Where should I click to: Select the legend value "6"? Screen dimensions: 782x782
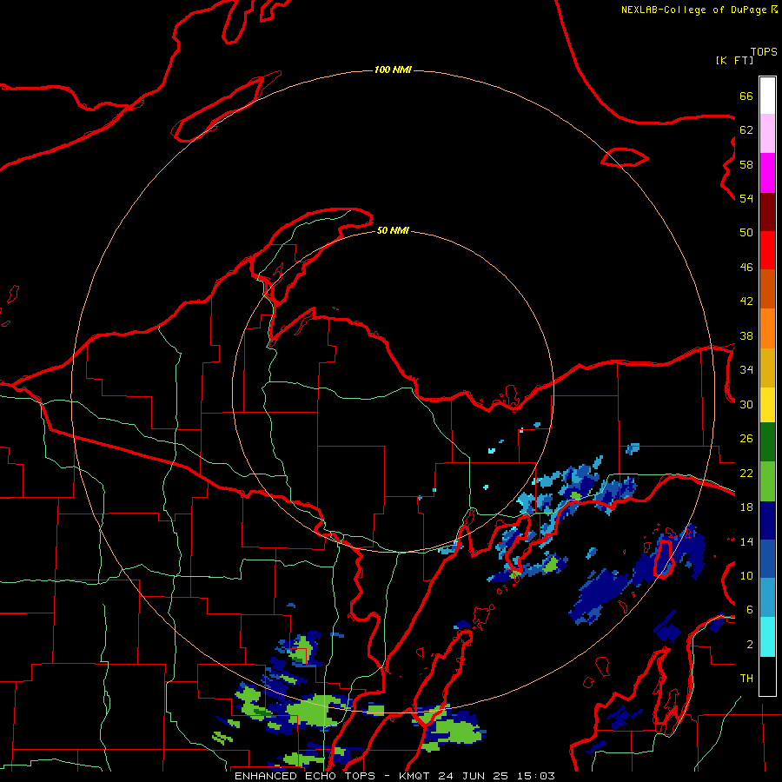coord(749,610)
